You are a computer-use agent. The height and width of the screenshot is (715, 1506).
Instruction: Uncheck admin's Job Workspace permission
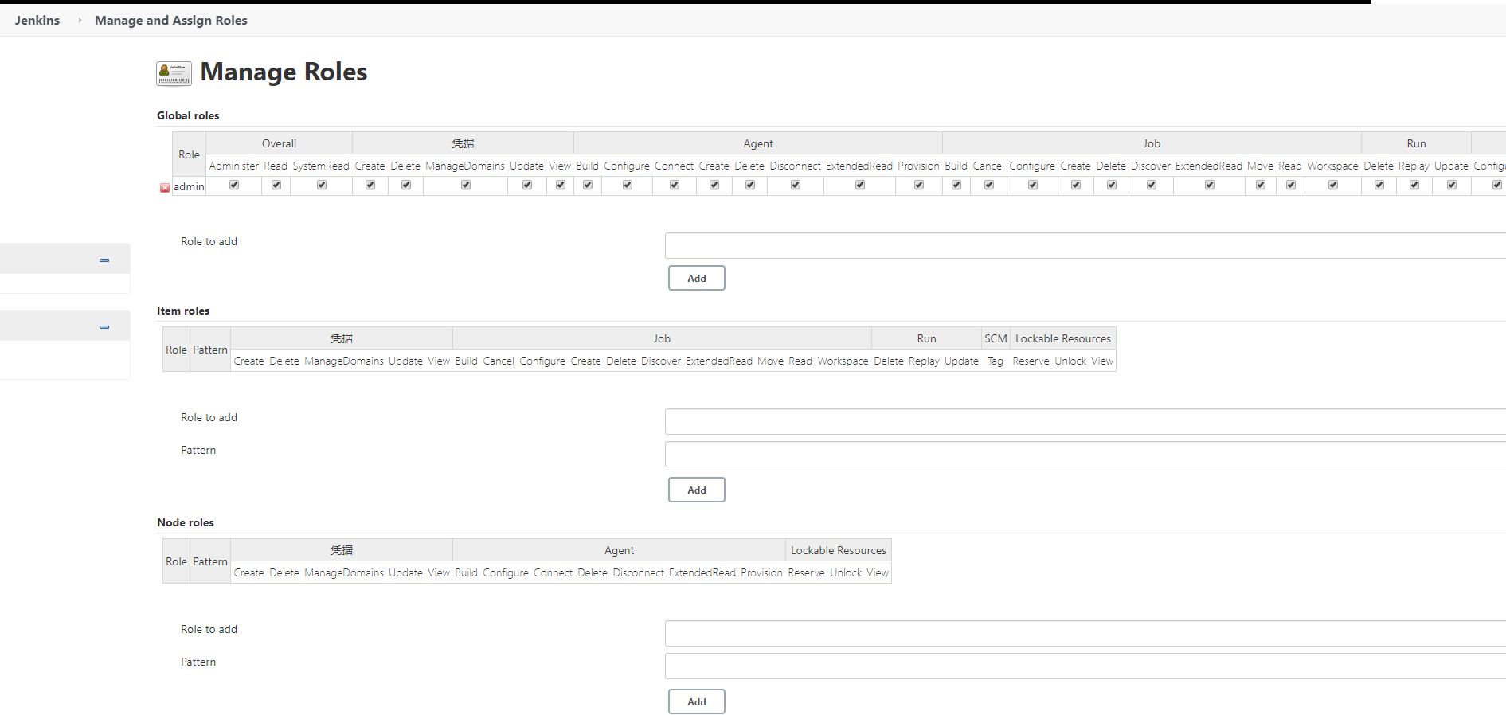1333,185
